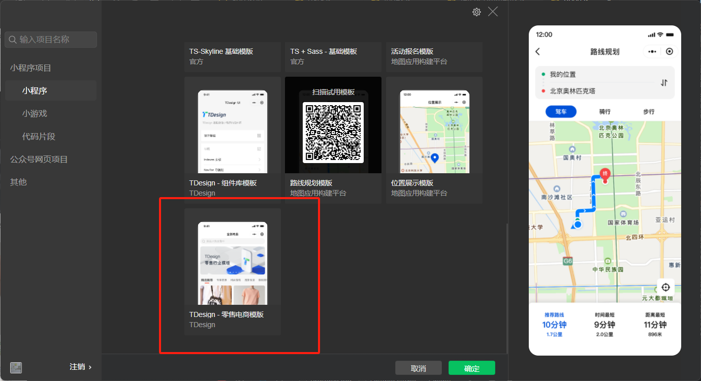Click back arrow in phone preview

pyautogui.click(x=538, y=51)
